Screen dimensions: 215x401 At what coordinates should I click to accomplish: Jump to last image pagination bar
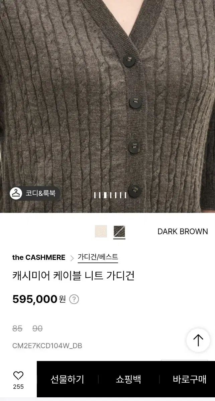125,195
